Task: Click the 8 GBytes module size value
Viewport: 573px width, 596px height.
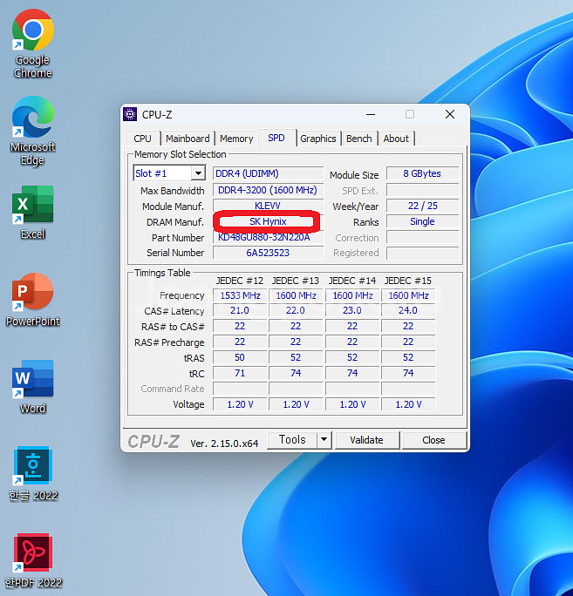Action: [x=422, y=173]
